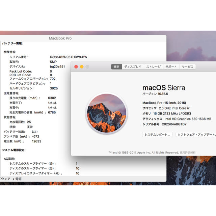Click the Pack Lot Code: label
Screen dimensions: 216x216
(x=21, y=71)
